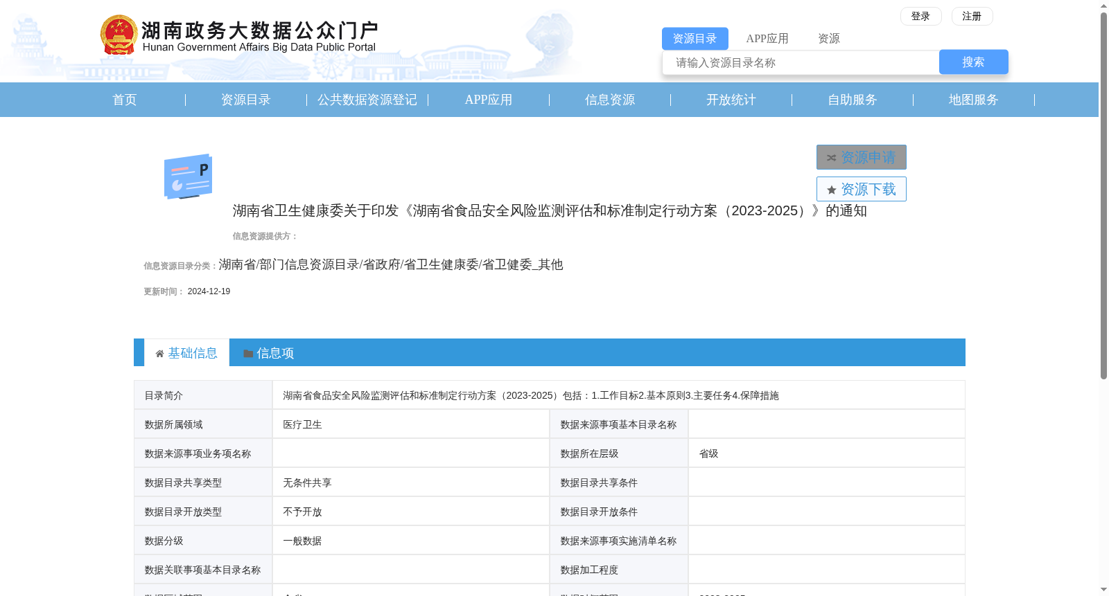
Task: Click the 资源申请 button
Action: (862, 157)
